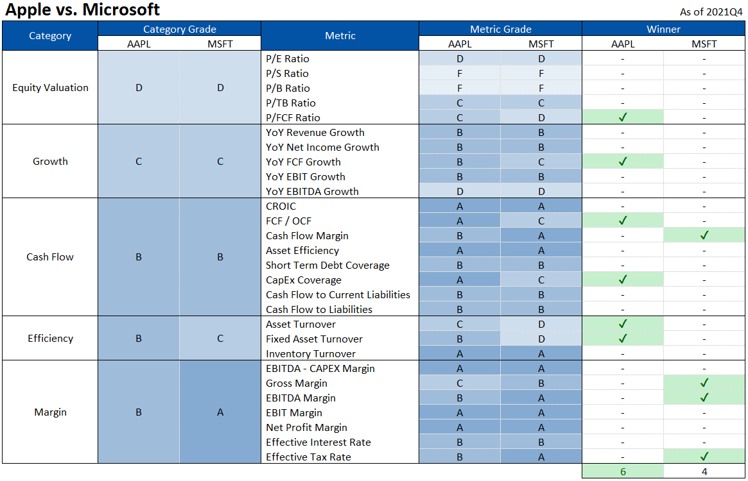This screenshot has height=481, width=748.
Task: Click the Category header cell
Action: (50, 36)
